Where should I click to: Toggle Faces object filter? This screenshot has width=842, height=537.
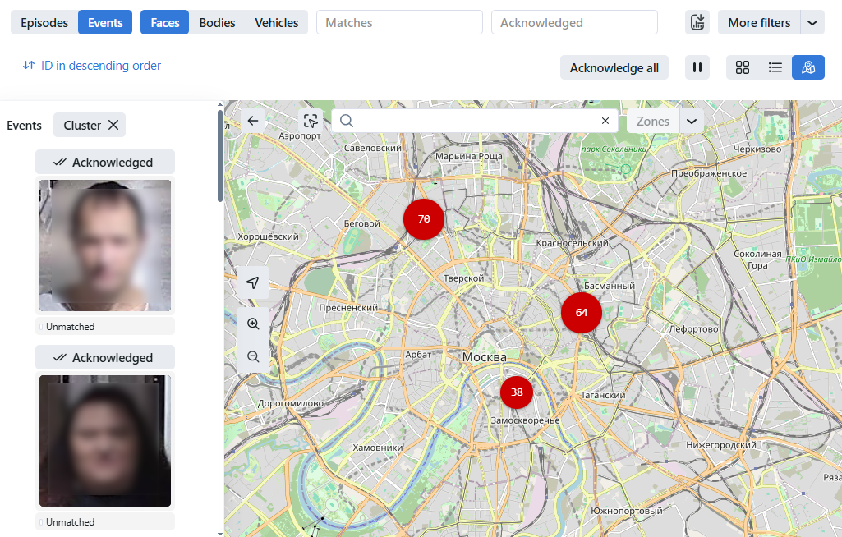click(165, 23)
